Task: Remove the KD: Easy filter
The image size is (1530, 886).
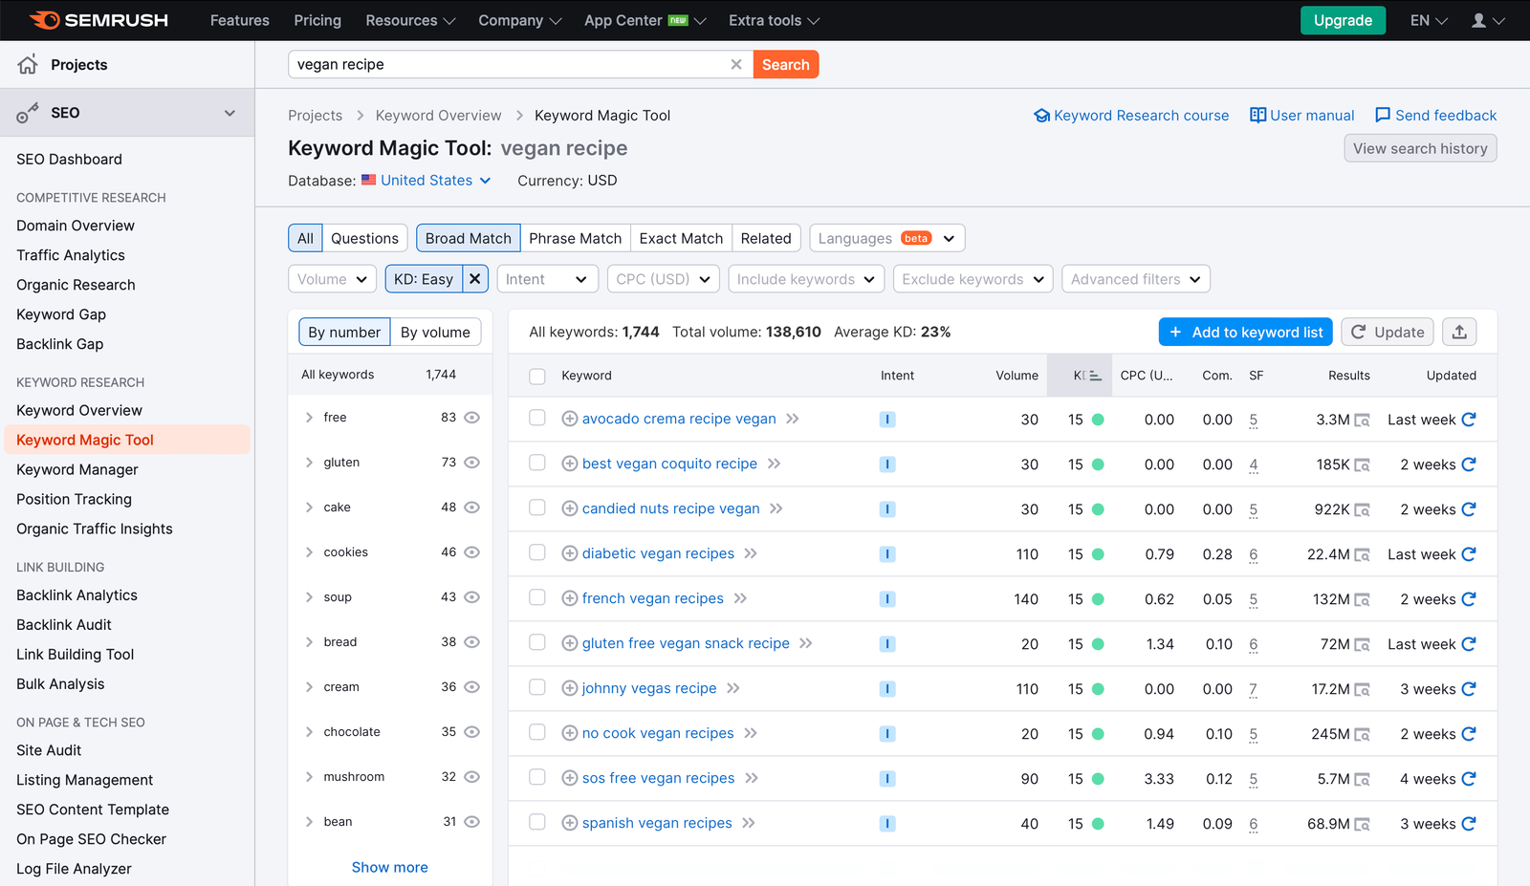Action: pos(474,279)
